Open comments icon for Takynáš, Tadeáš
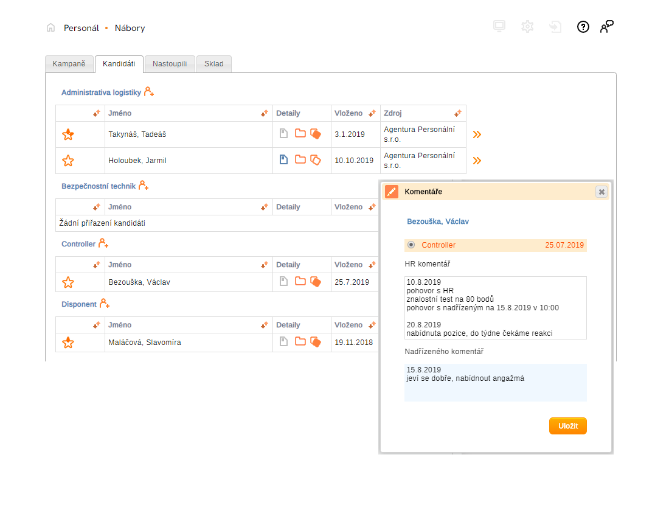The height and width of the screenshot is (505, 669). click(315, 134)
